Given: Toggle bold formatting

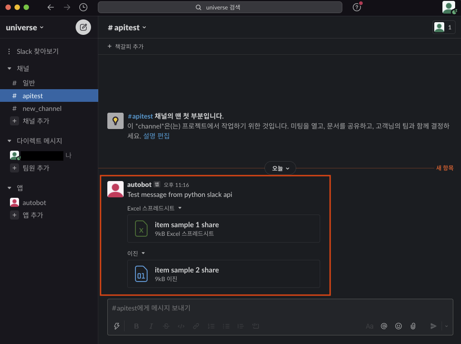Looking at the screenshot, I should pyautogui.click(x=136, y=326).
